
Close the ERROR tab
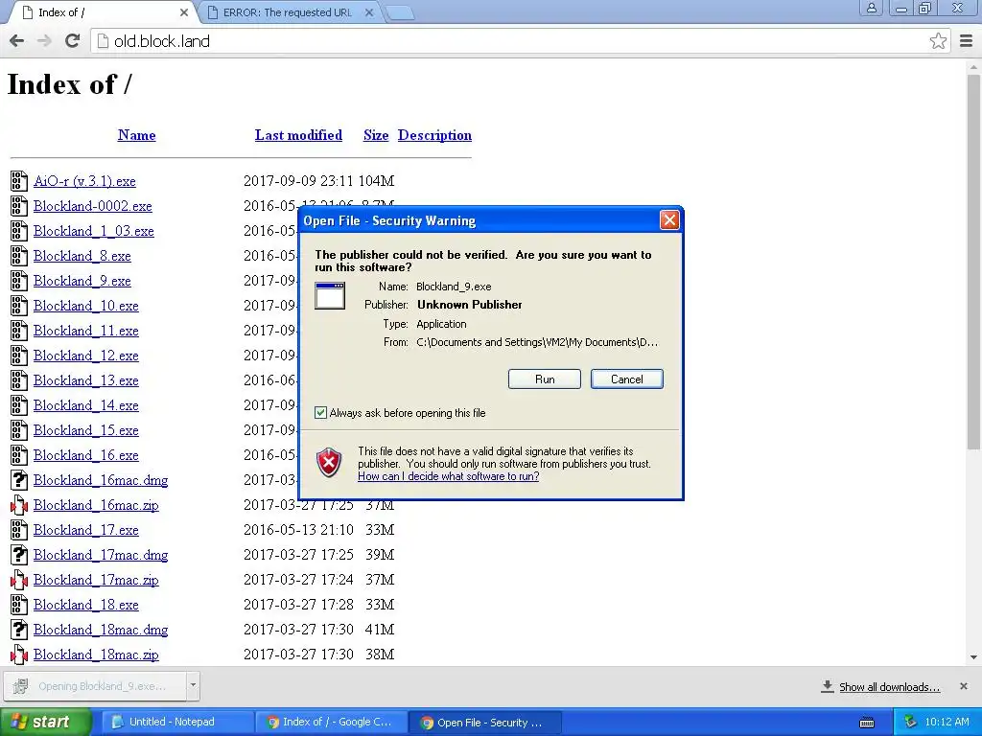coord(369,12)
